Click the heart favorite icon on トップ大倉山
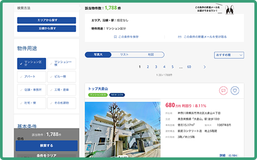This screenshot has width=257, height=160. [235, 90]
